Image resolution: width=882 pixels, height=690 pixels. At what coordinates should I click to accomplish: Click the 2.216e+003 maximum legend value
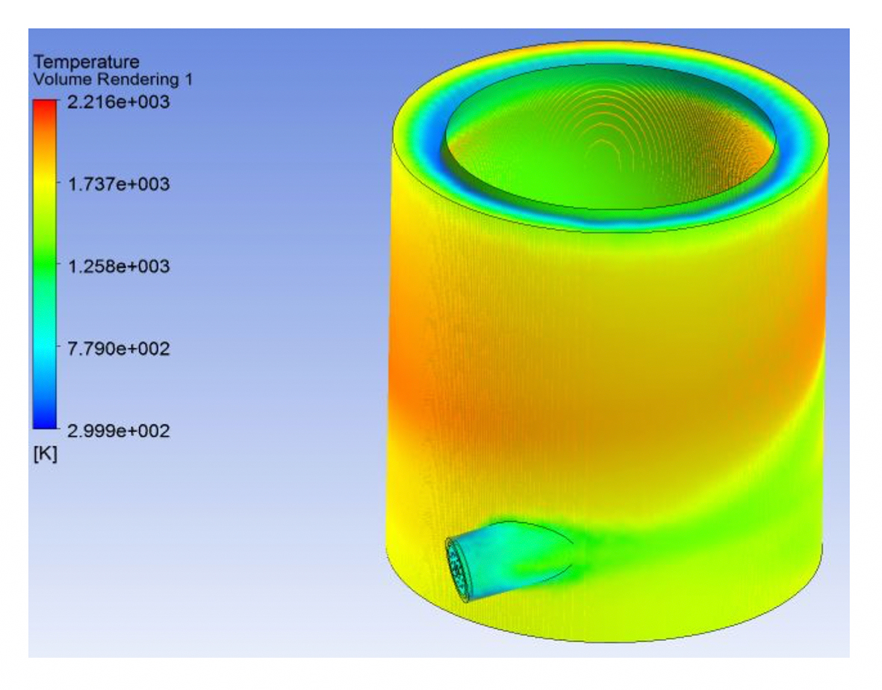(117, 102)
